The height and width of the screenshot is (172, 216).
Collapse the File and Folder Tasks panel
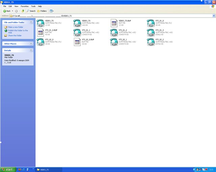click(31, 22)
